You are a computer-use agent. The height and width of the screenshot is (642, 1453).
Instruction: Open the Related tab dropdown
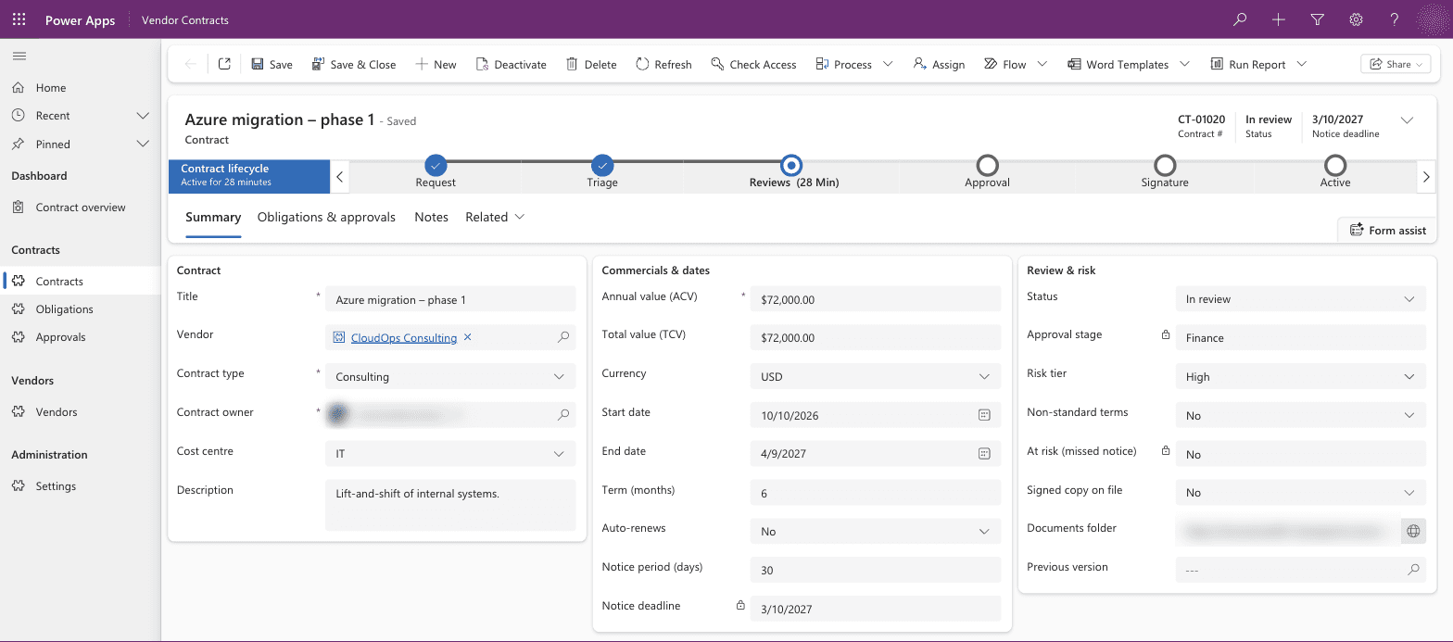click(x=495, y=218)
